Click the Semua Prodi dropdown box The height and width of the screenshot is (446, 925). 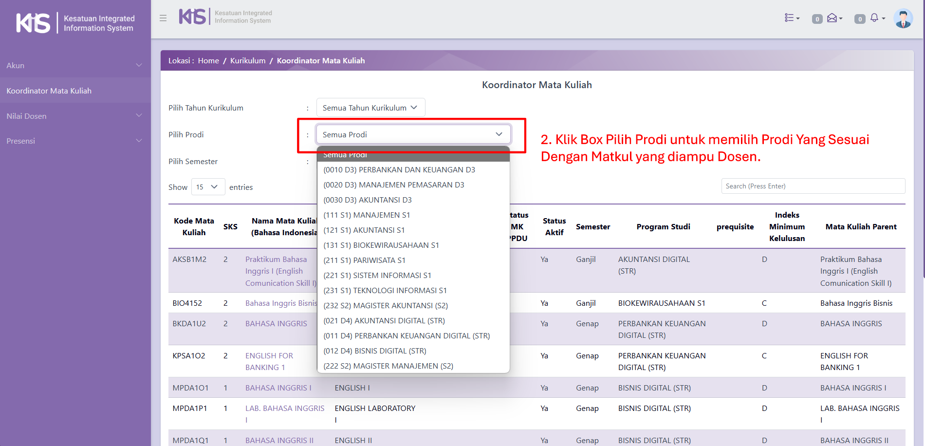pos(413,134)
